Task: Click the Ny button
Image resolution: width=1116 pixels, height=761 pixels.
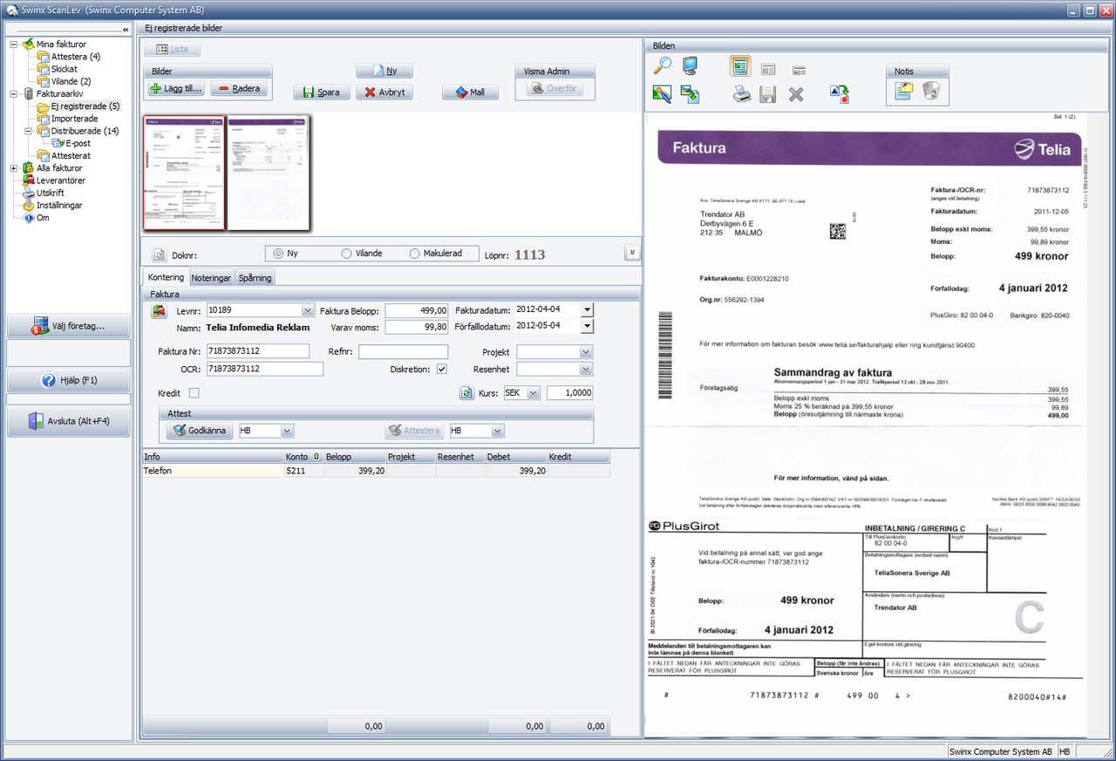Action: [384, 71]
